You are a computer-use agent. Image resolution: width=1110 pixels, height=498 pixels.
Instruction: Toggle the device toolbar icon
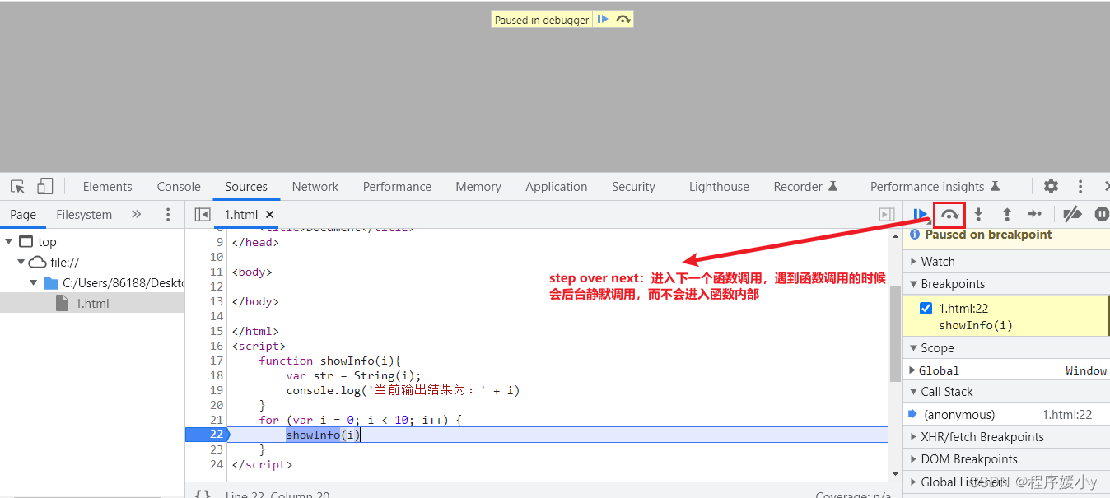pyautogui.click(x=44, y=187)
